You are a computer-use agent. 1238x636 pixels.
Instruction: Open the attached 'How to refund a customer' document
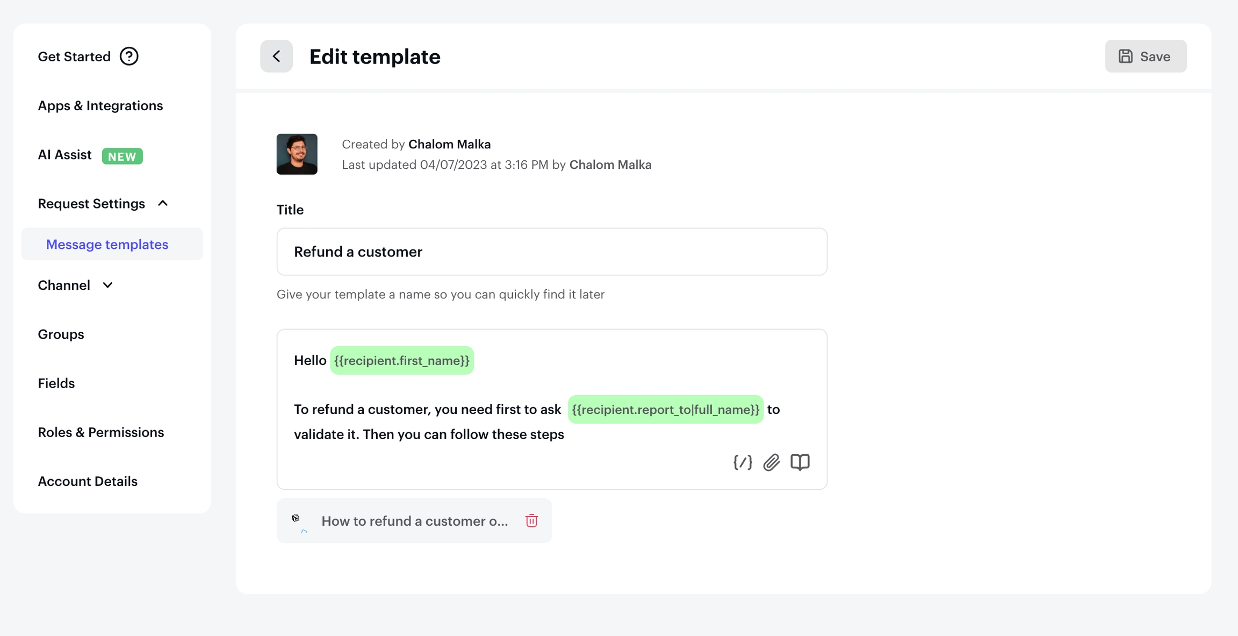pyautogui.click(x=414, y=521)
